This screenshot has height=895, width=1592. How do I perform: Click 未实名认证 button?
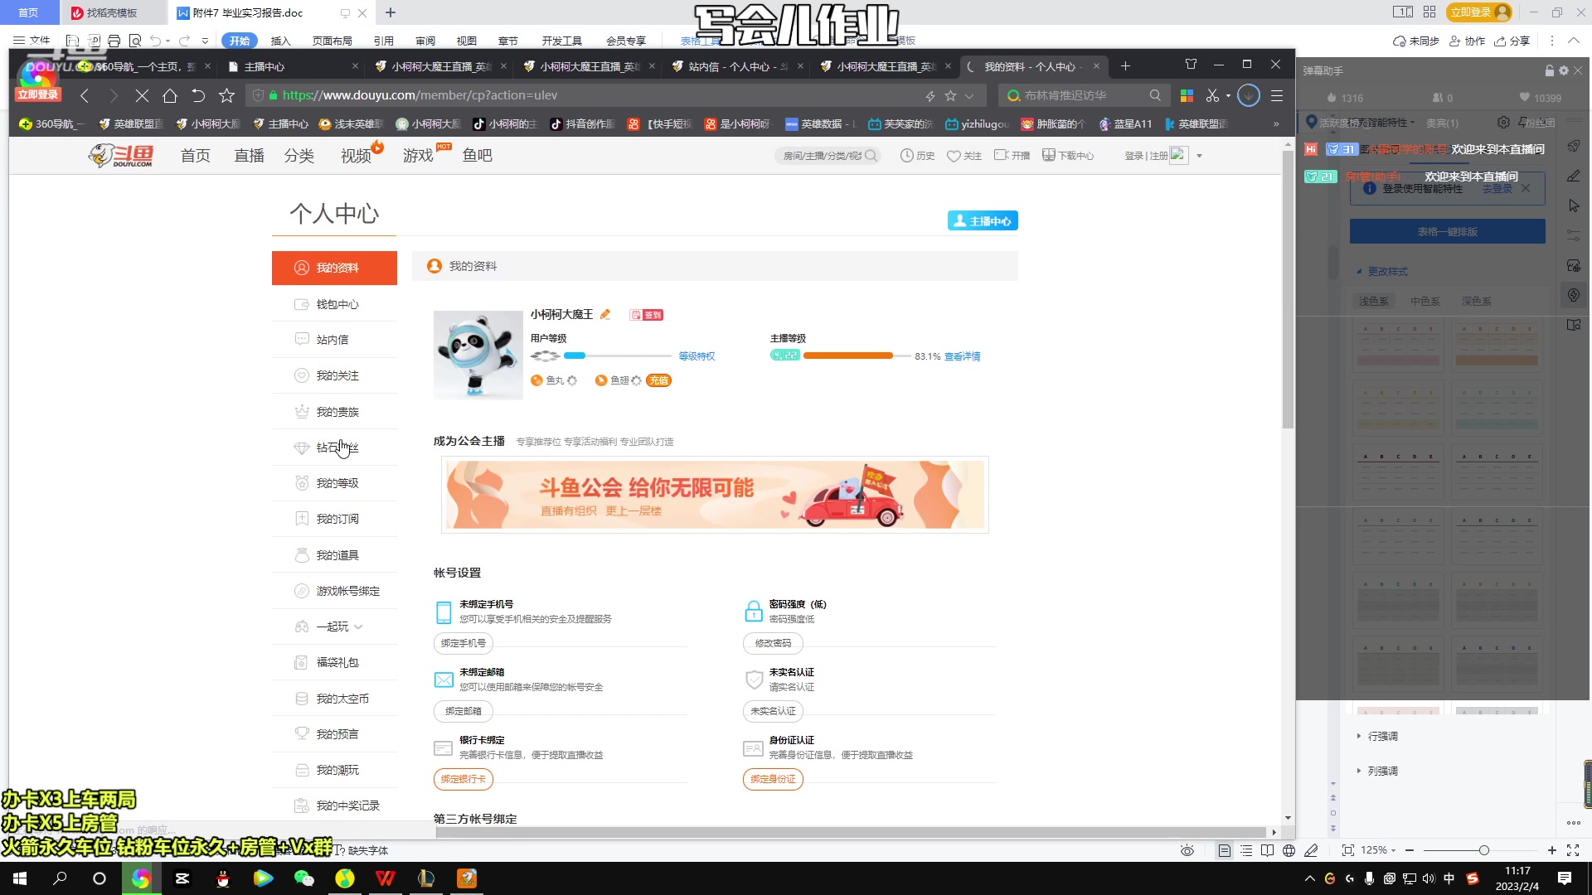(773, 711)
